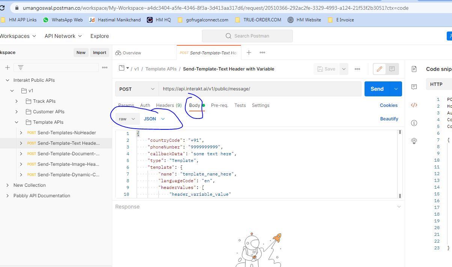Click the body editor vertical scrollbar
Image resolution: width=452 pixels, height=267 pixels.
[400, 164]
